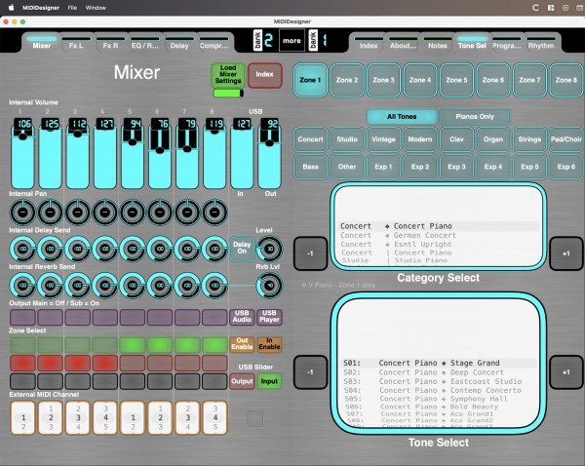Open the Apple menu
Viewport: 585px width, 466px height.
(11, 8)
